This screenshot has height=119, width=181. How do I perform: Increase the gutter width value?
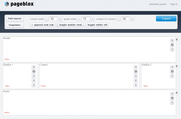pos(92,19)
